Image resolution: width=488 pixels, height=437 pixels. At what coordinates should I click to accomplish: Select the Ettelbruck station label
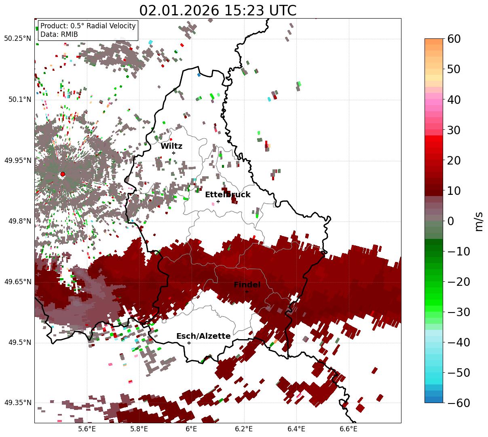[228, 195]
